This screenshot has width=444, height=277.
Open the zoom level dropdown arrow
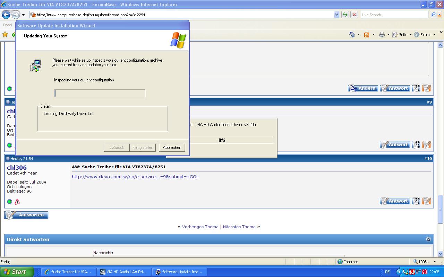coord(434,262)
